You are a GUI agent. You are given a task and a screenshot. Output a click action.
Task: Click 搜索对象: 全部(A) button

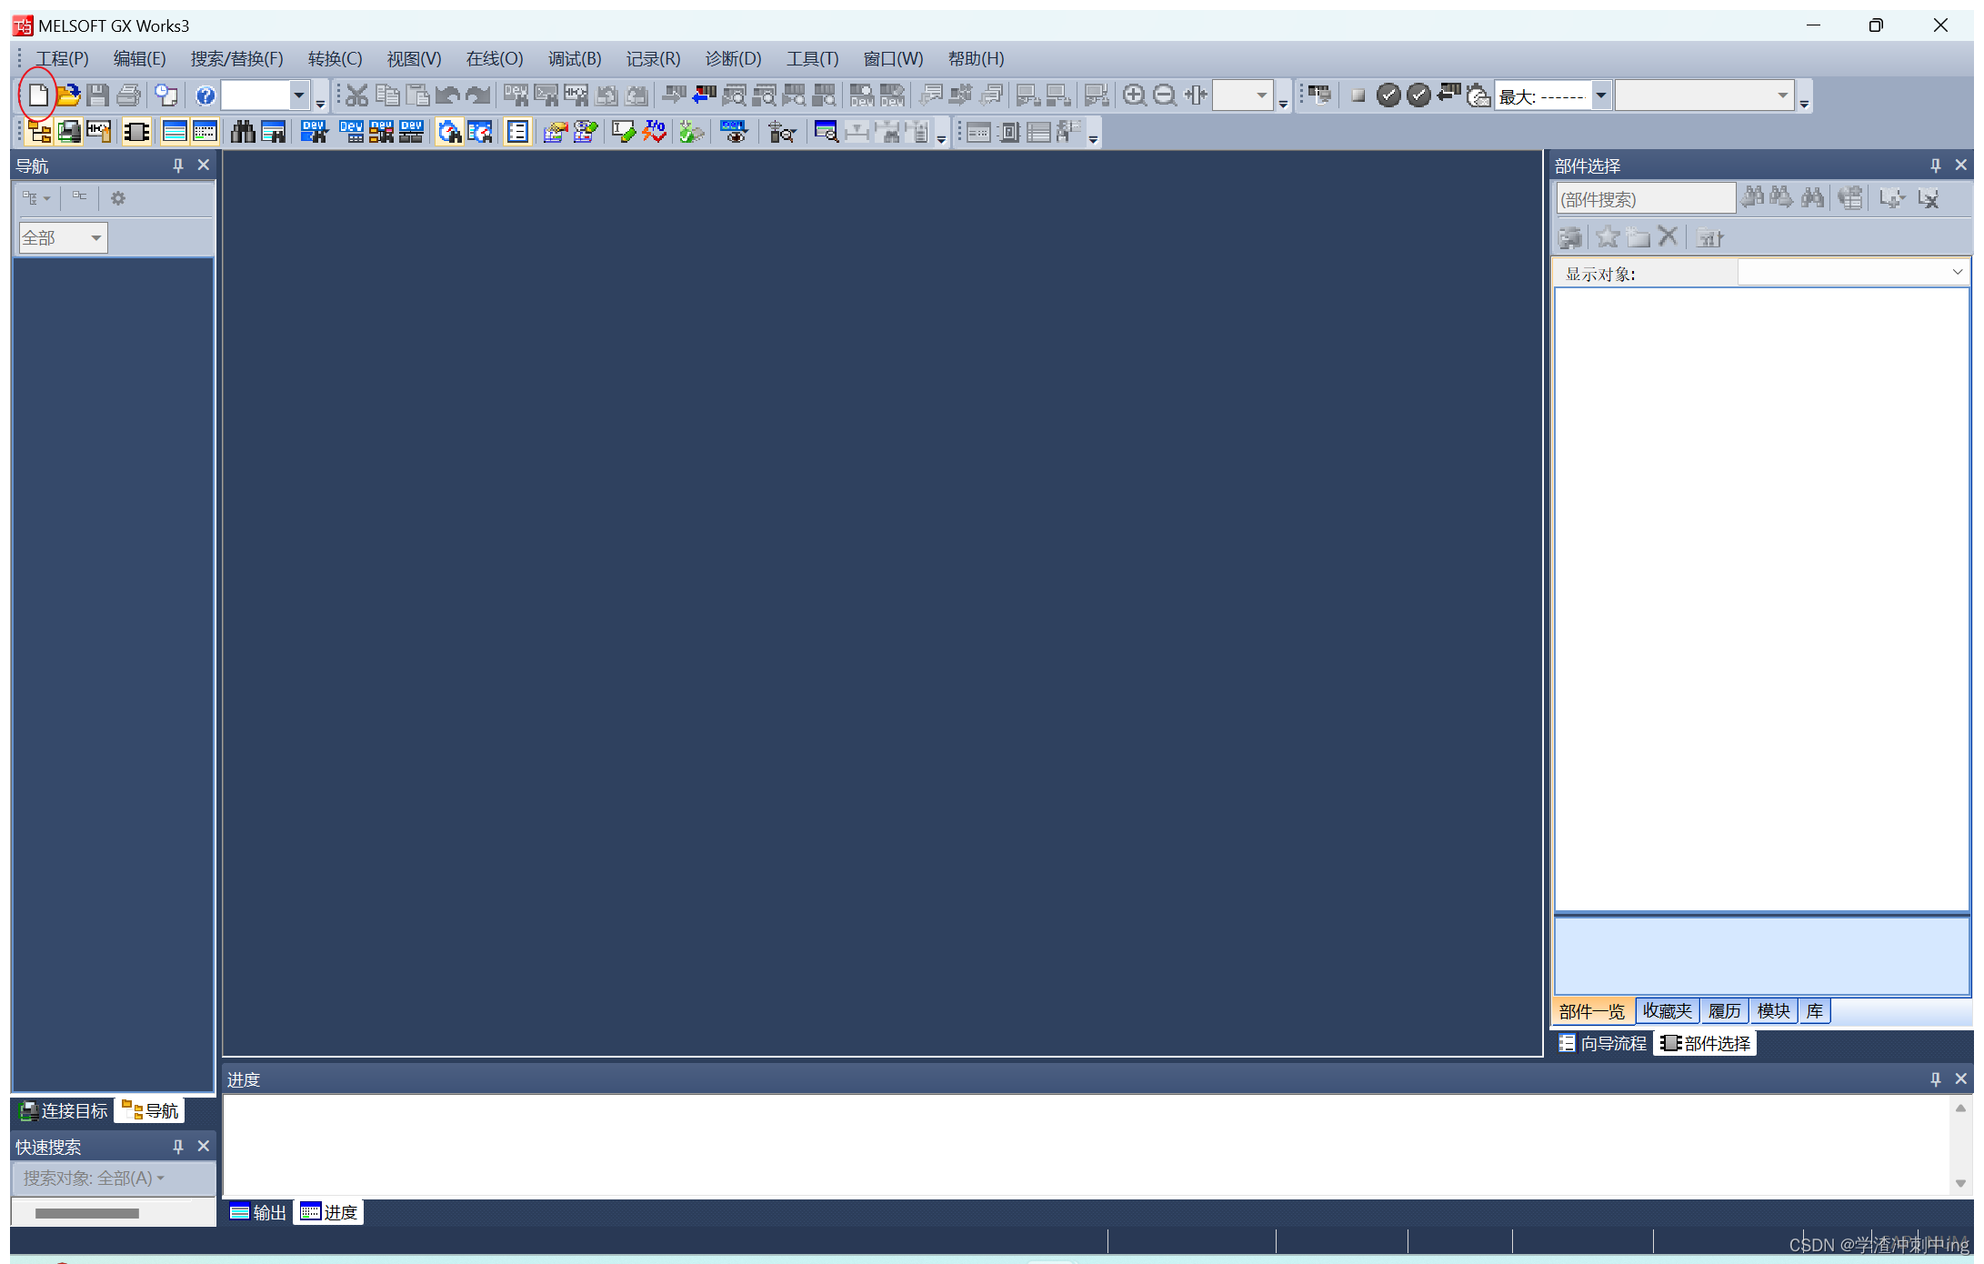click(x=94, y=1179)
